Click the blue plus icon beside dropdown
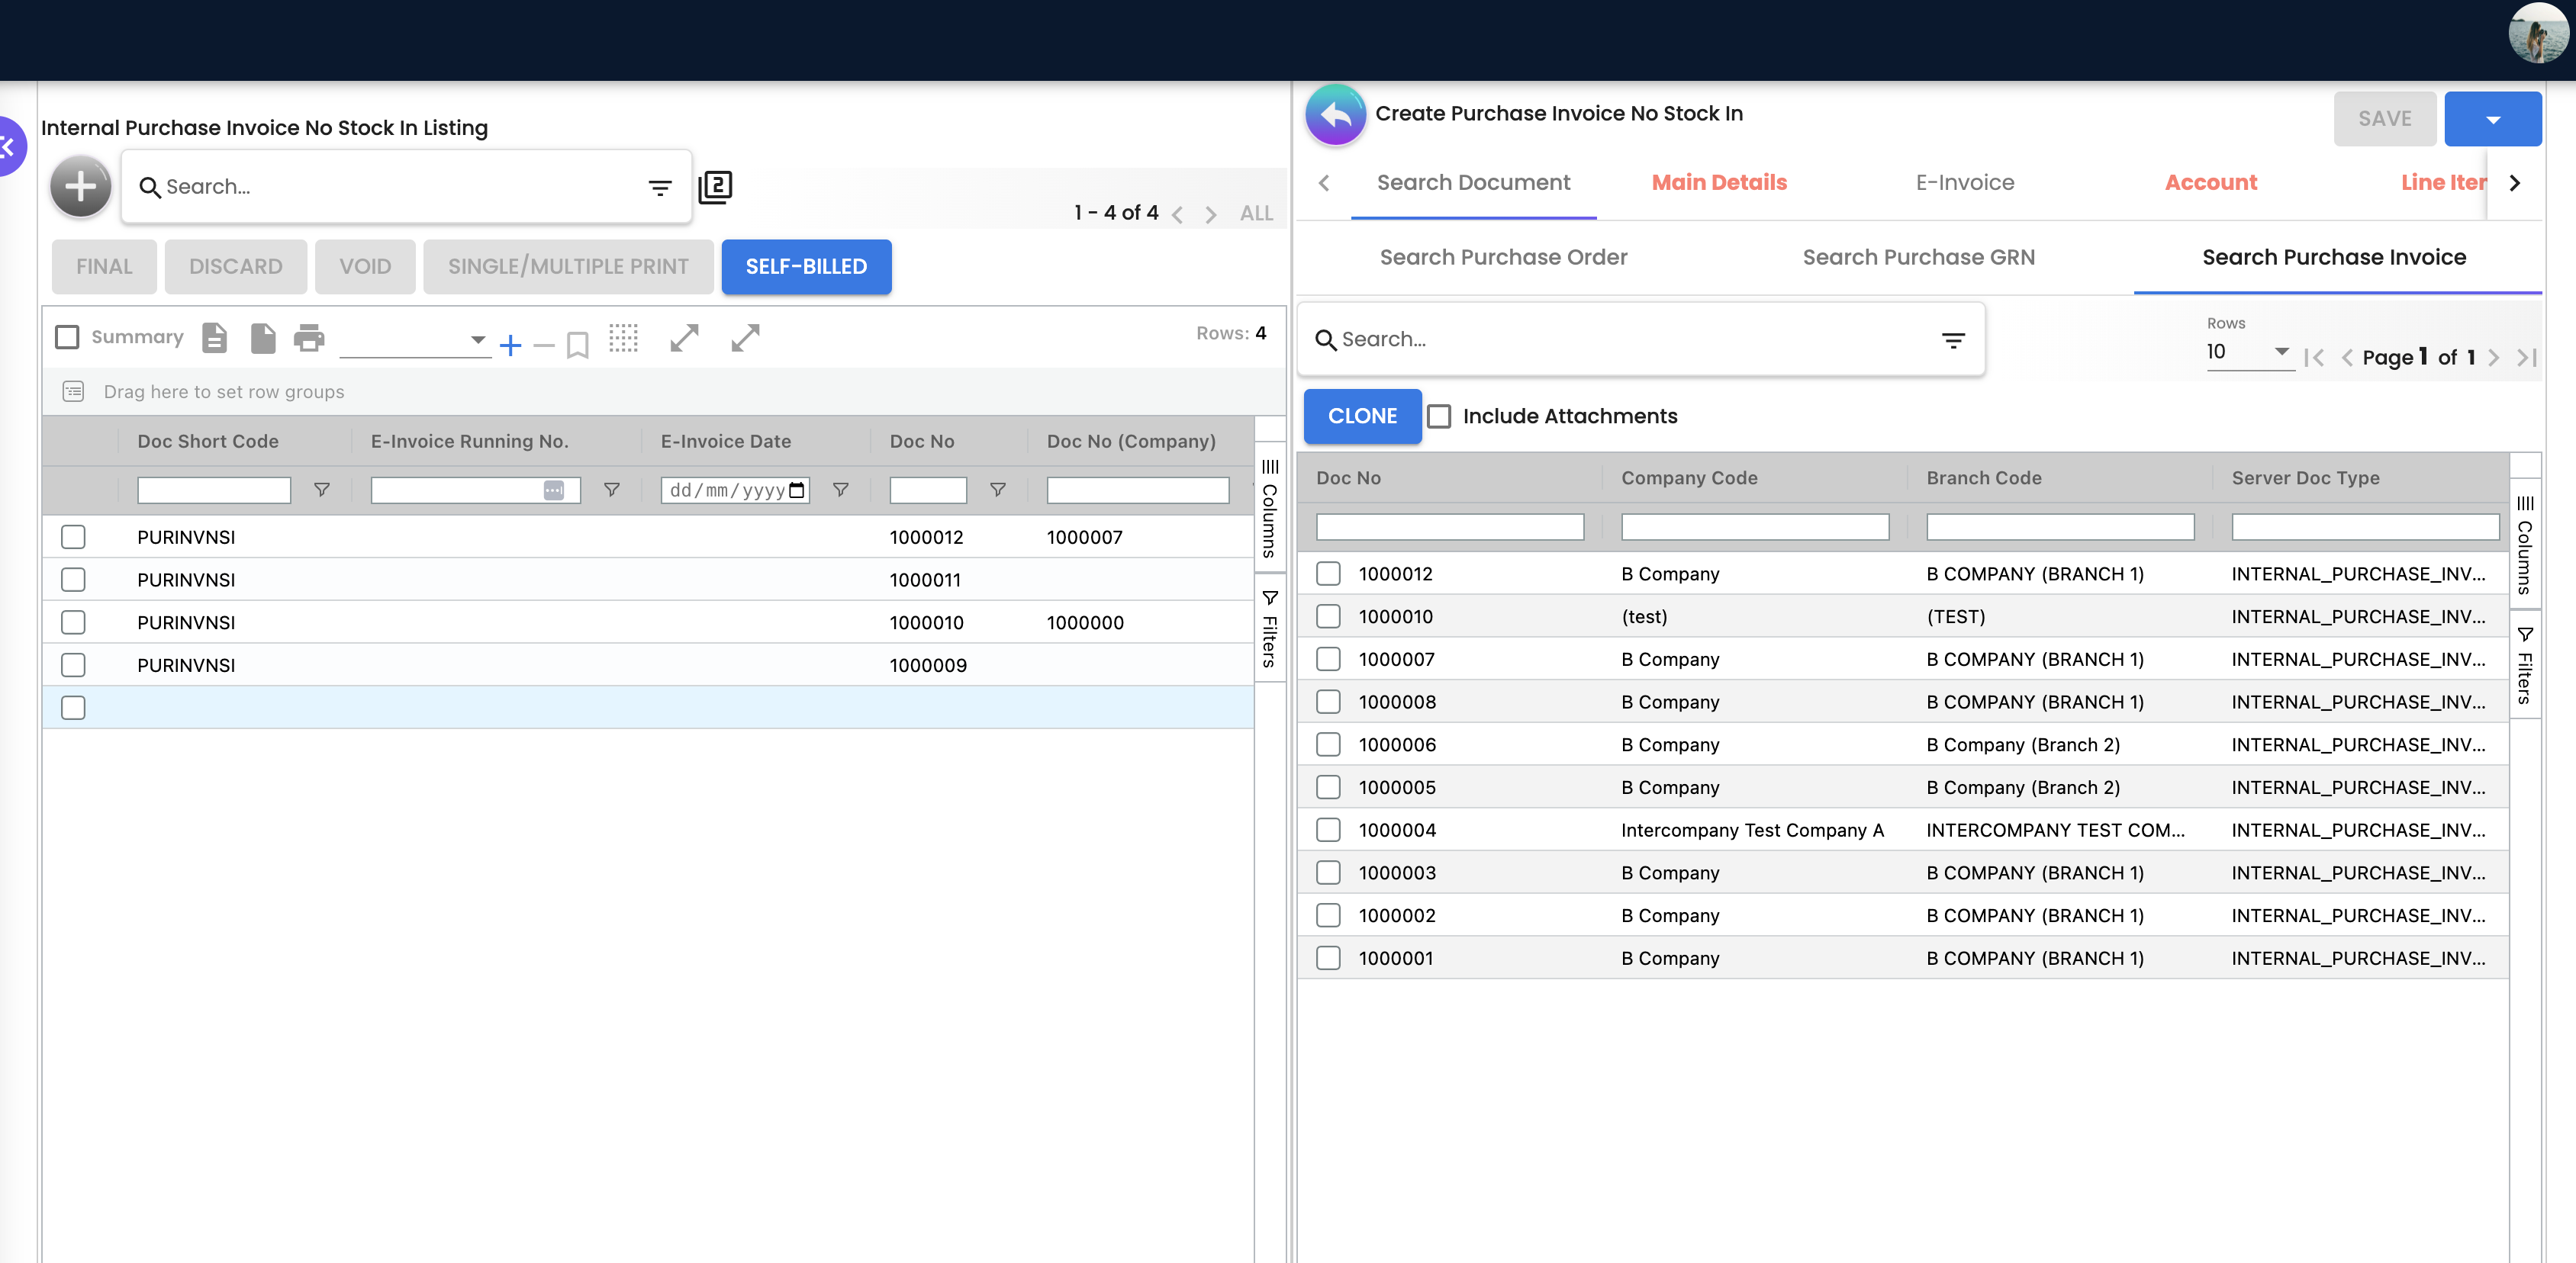This screenshot has height=1263, width=2576. coord(511,345)
